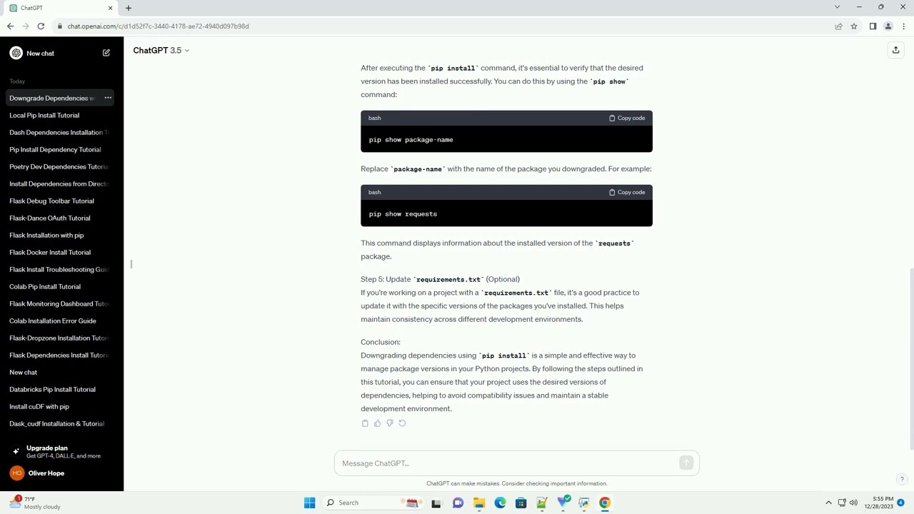The width and height of the screenshot is (914, 514).
Task: Open Pip Install Dependency Tutorial chat
Action: tap(61, 149)
